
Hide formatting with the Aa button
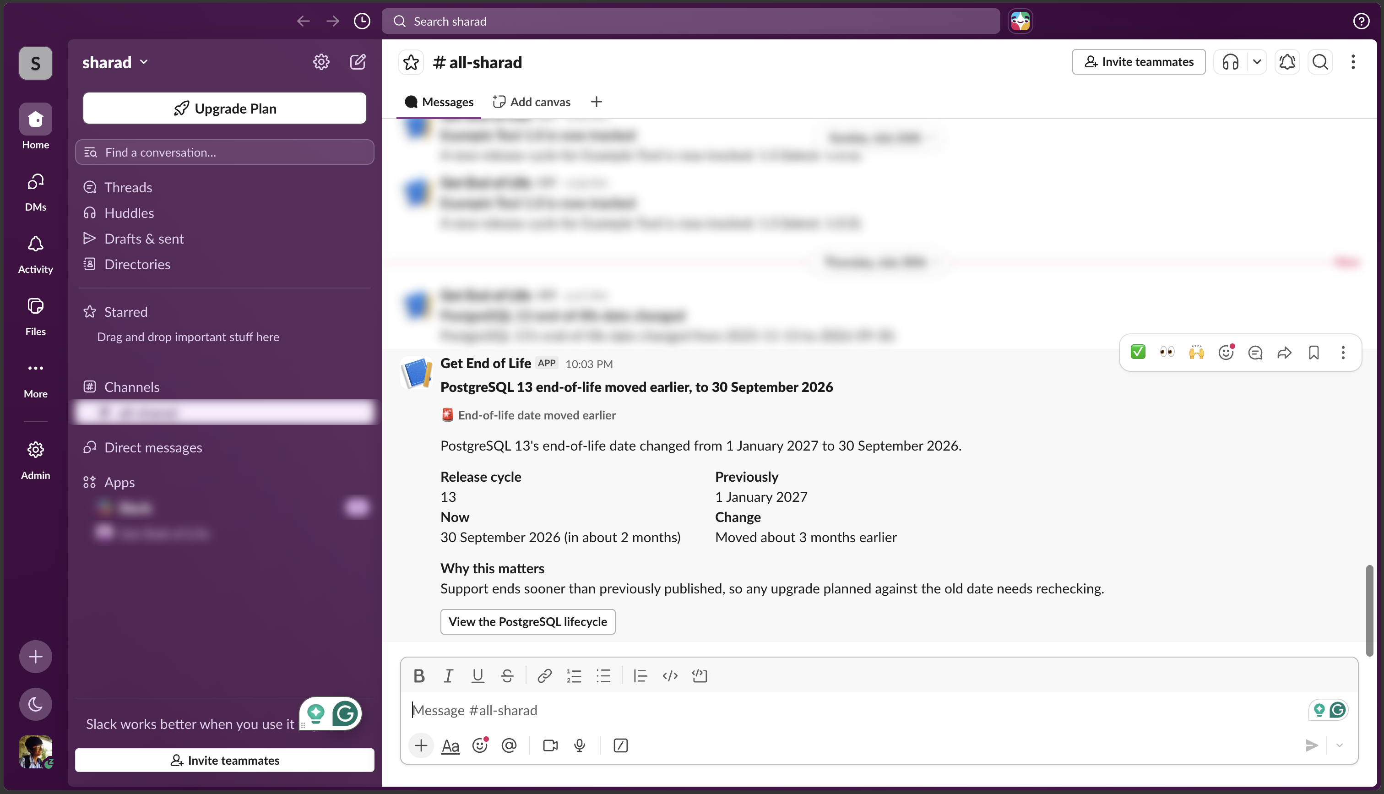click(450, 745)
